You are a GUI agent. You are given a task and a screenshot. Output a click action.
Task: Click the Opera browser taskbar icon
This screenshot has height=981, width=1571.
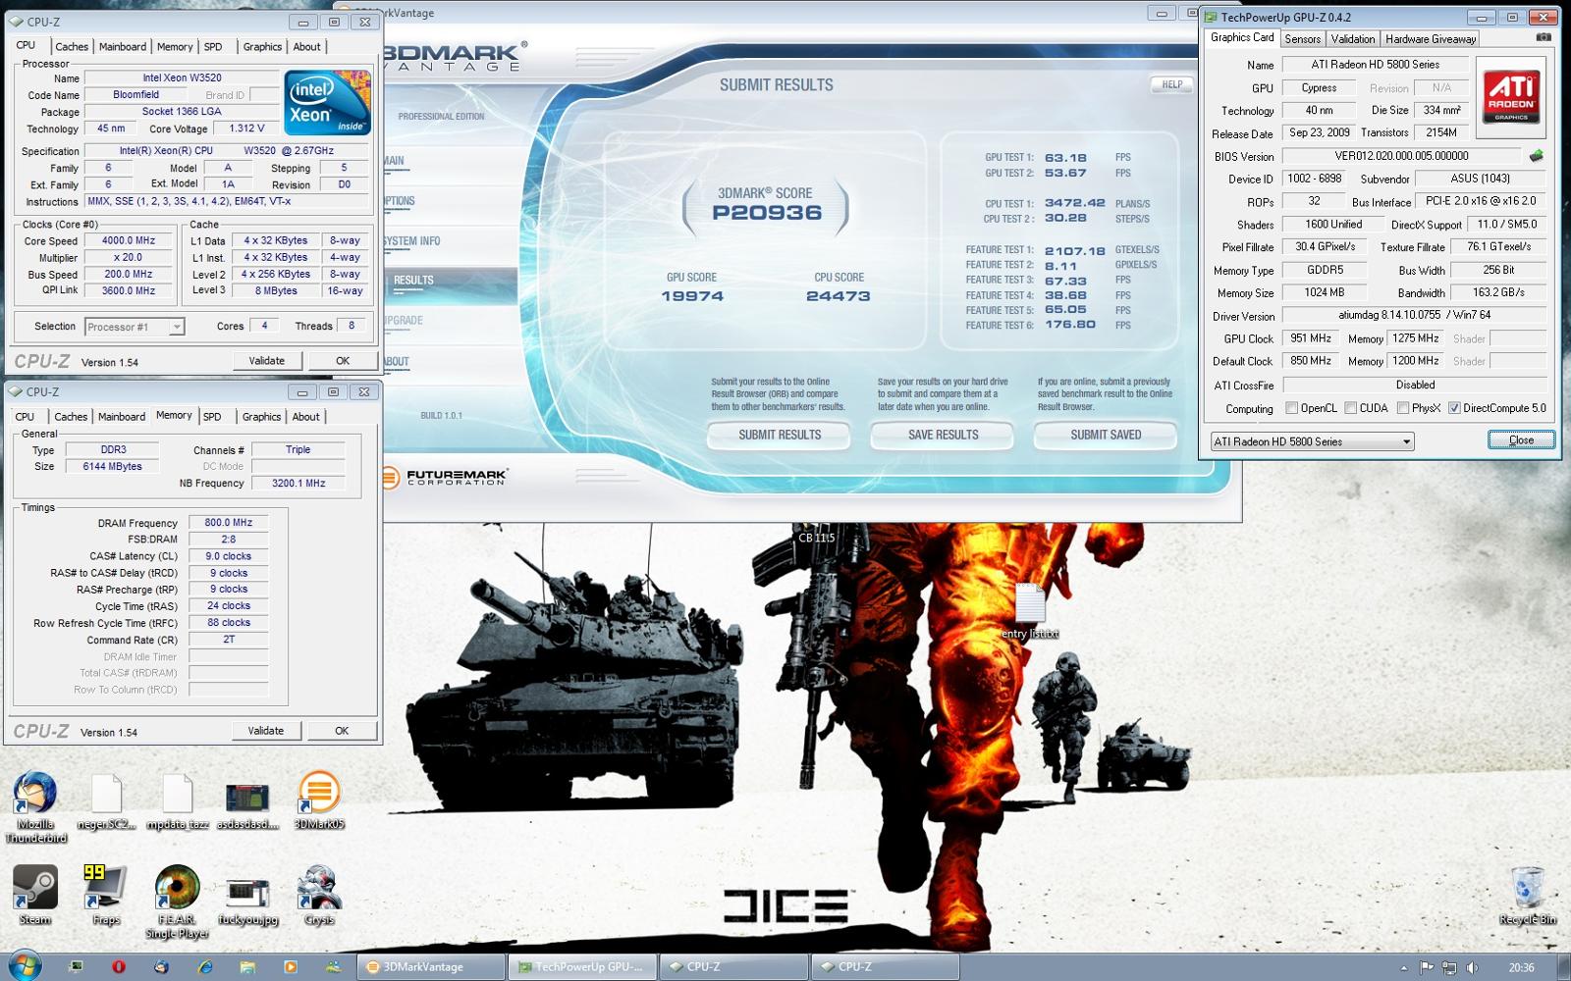(x=119, y=966)
